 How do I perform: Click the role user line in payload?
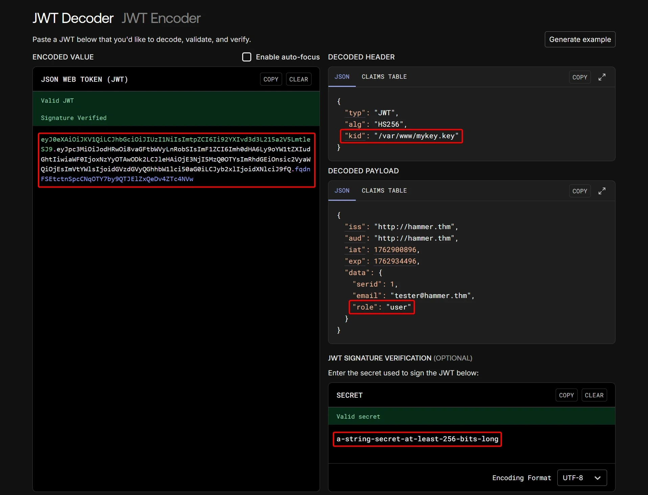tap(381, 307)
